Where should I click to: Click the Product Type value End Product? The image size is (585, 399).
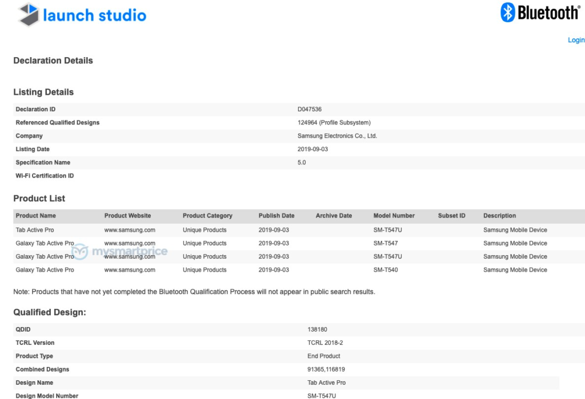[323, 356]
